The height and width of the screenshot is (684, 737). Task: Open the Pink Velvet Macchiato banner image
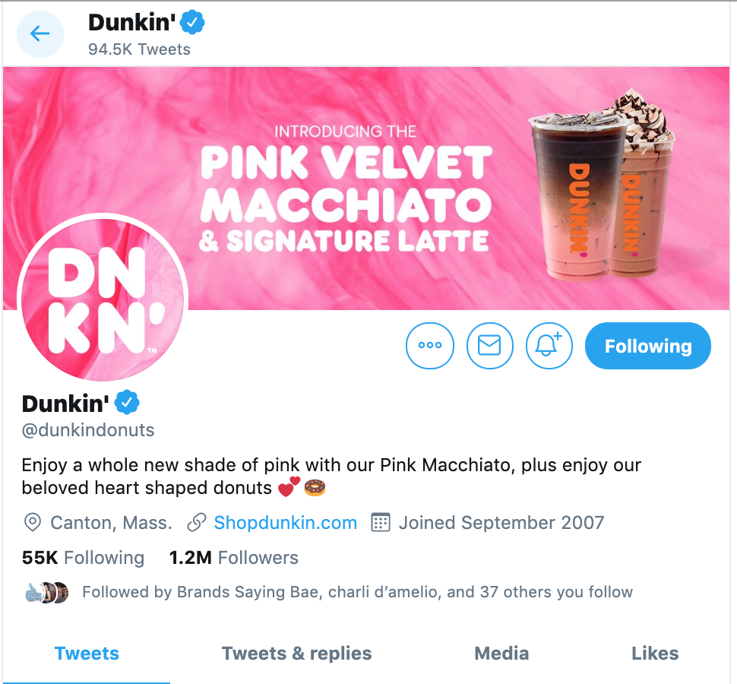coord(367,188)
